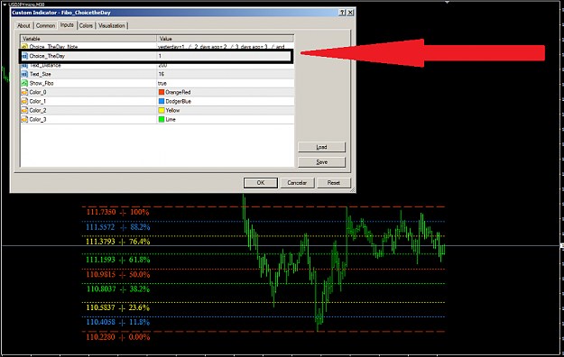Click the 111.3793 76.4% Fibo label

[118, 242]
